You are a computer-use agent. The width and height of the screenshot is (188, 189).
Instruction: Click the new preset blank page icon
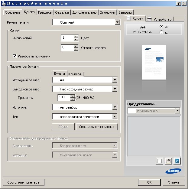click(x=160, y=161)
